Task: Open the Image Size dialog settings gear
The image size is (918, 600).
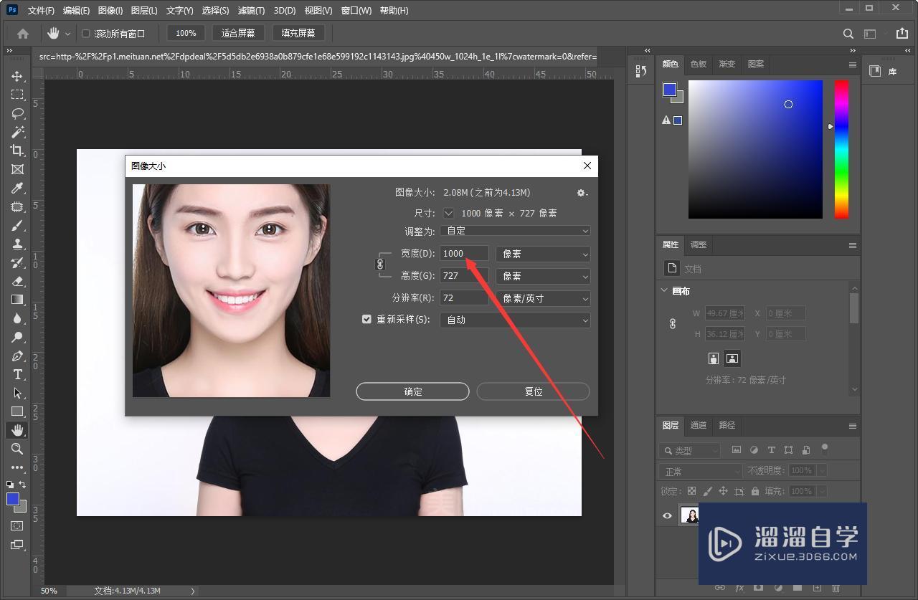Action: (582, 192)
